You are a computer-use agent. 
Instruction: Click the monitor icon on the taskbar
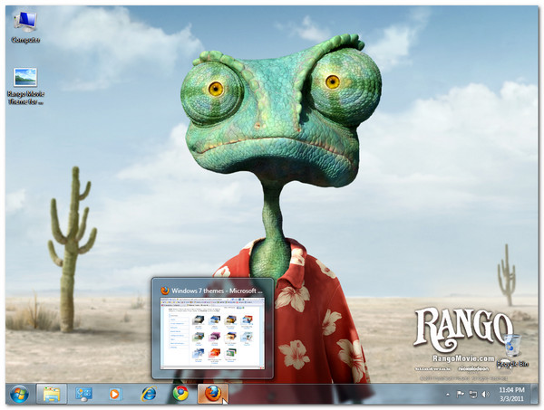[83, 394]
